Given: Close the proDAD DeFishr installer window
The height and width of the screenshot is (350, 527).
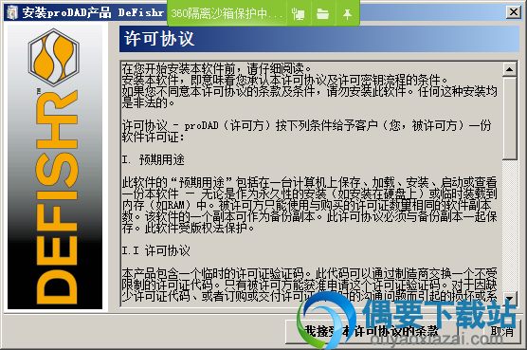Looking at the screenshot, I should tap(514, 12).
